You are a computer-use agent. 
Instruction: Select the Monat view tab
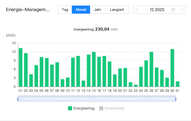click(81, 10)
